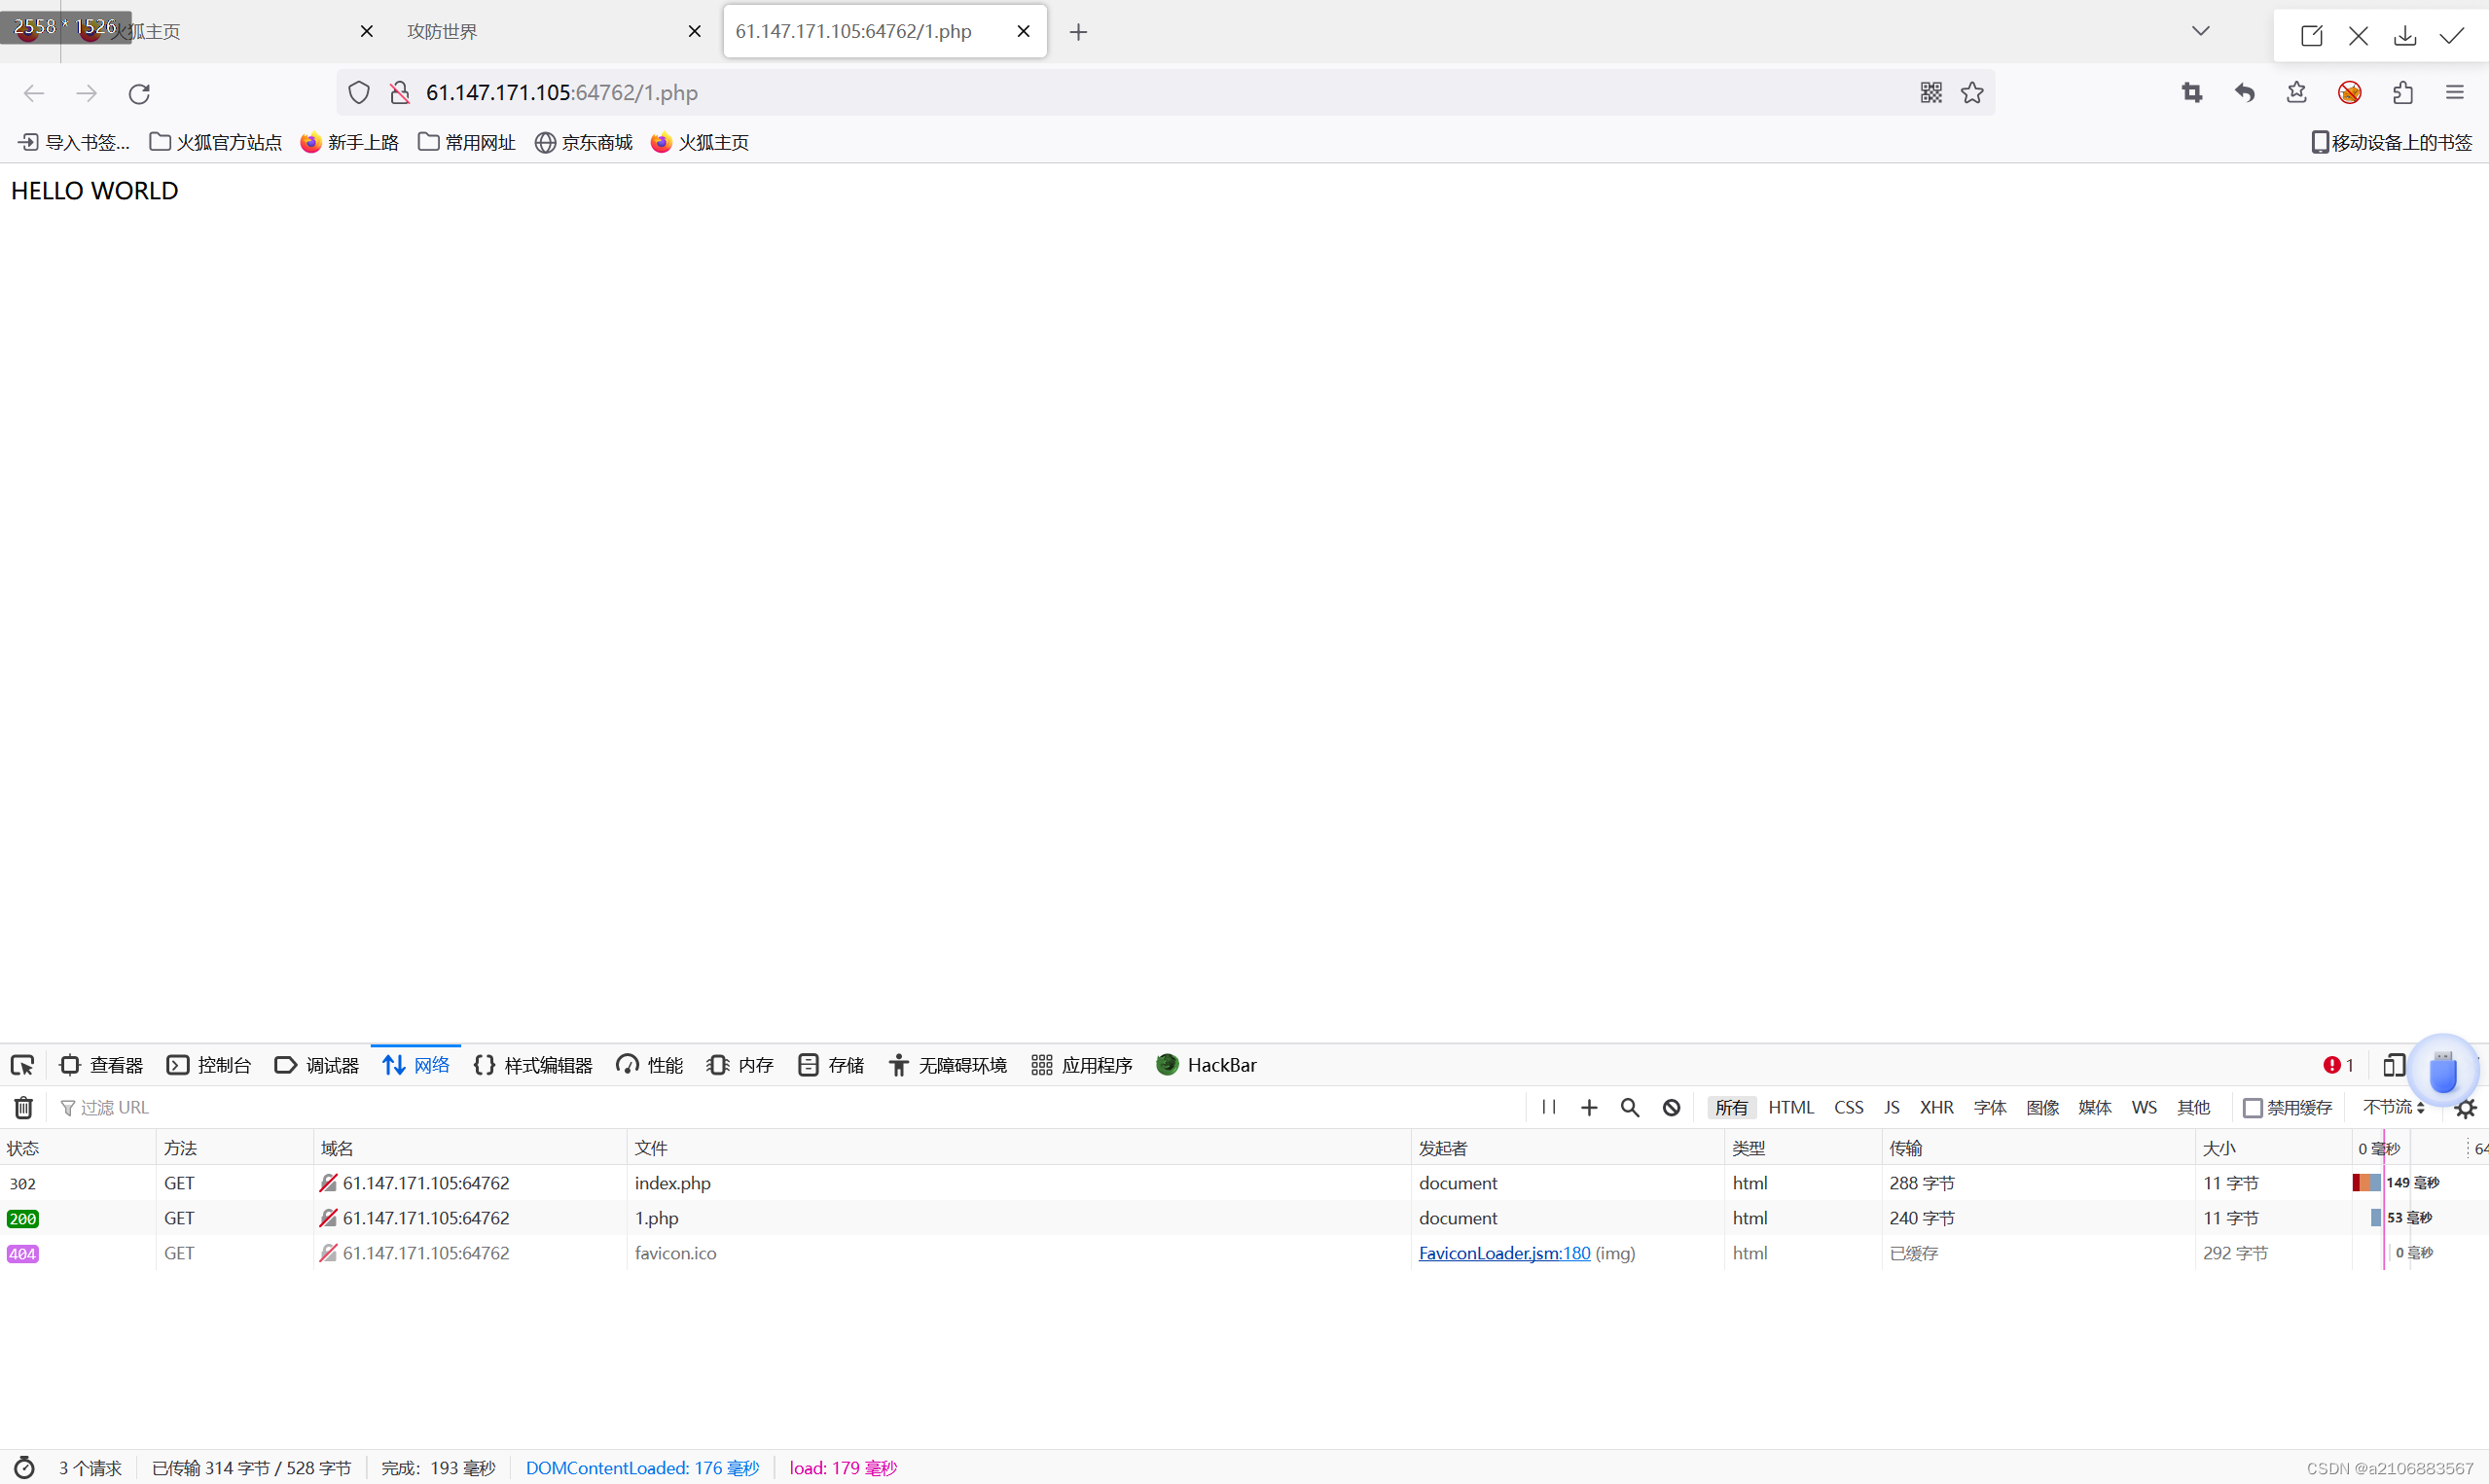Open the request blocking tool
The image size is (2489, 1484).
[1671, 1107]
